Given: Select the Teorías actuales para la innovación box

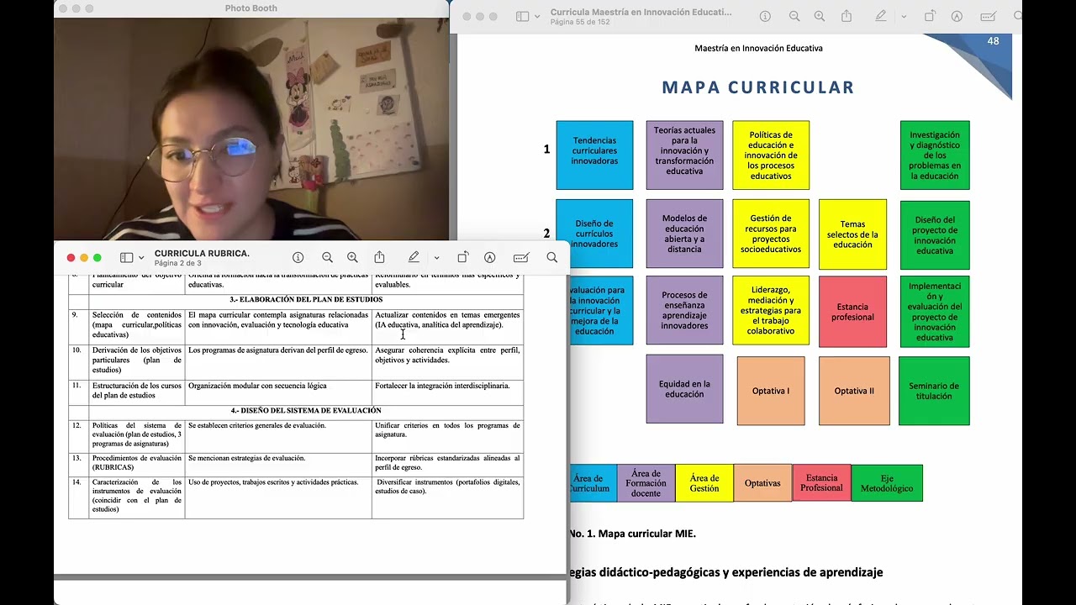Looking at the screenshot, I should (x=684, y=155).
